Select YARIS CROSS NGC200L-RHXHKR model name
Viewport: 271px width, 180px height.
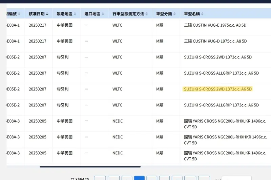coord(225,140)
